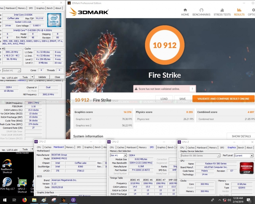Click the Validate button in CPU-Z
Viewport: 255px width, 204px height.
tap(42, 77)
